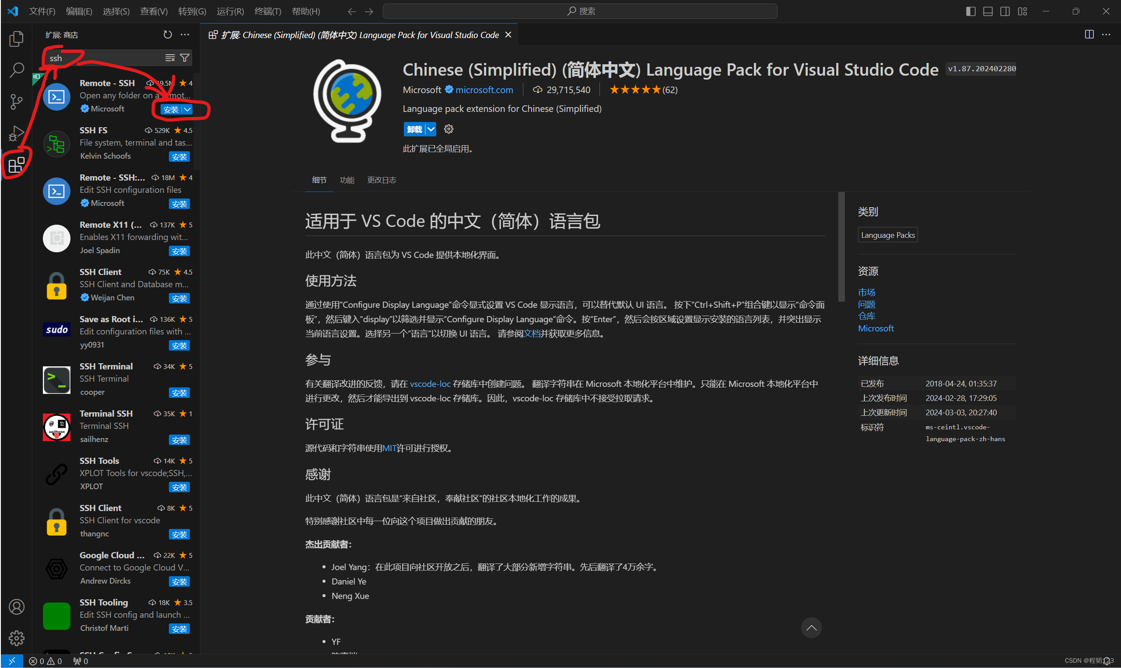Expand Remote - SSH install dropdown arrow
The height and width of the screenshot is (668, 1121).
[x=188, y=109]
